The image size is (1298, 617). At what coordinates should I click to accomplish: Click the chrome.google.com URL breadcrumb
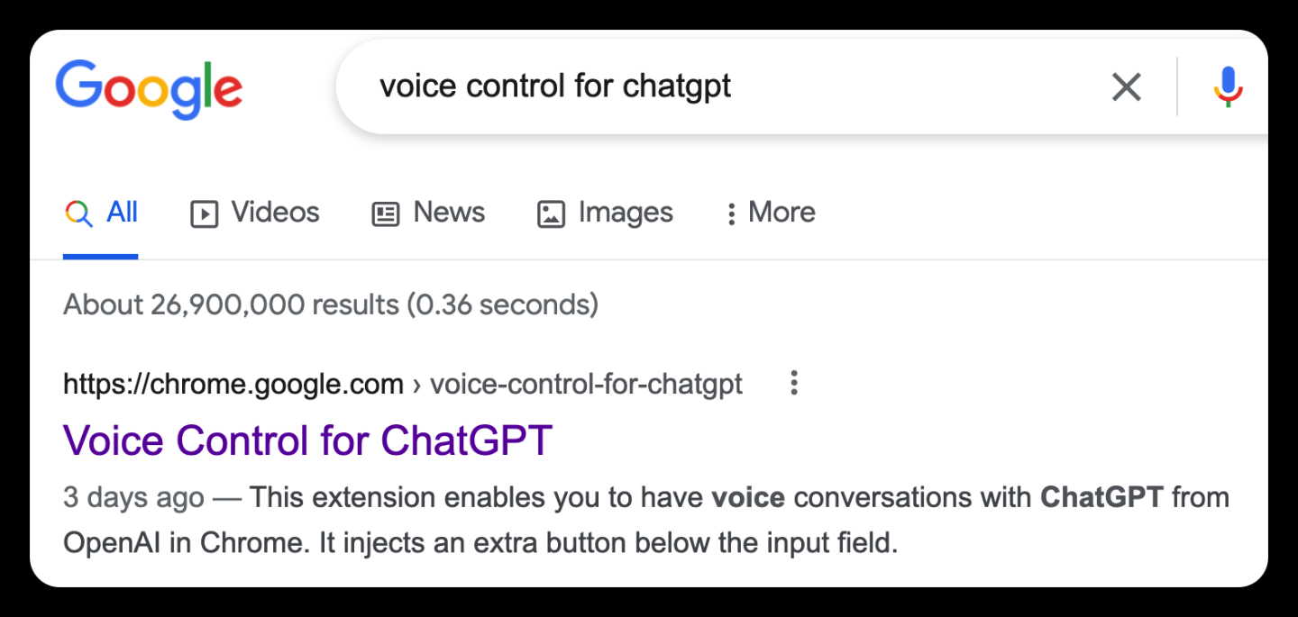(233, 385)
